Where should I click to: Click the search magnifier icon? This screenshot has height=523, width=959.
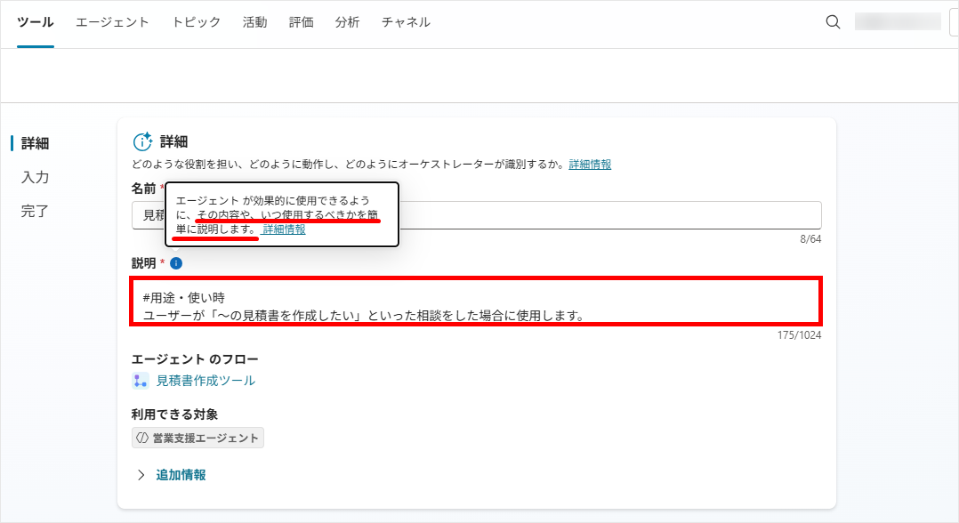tap(833, 22)
